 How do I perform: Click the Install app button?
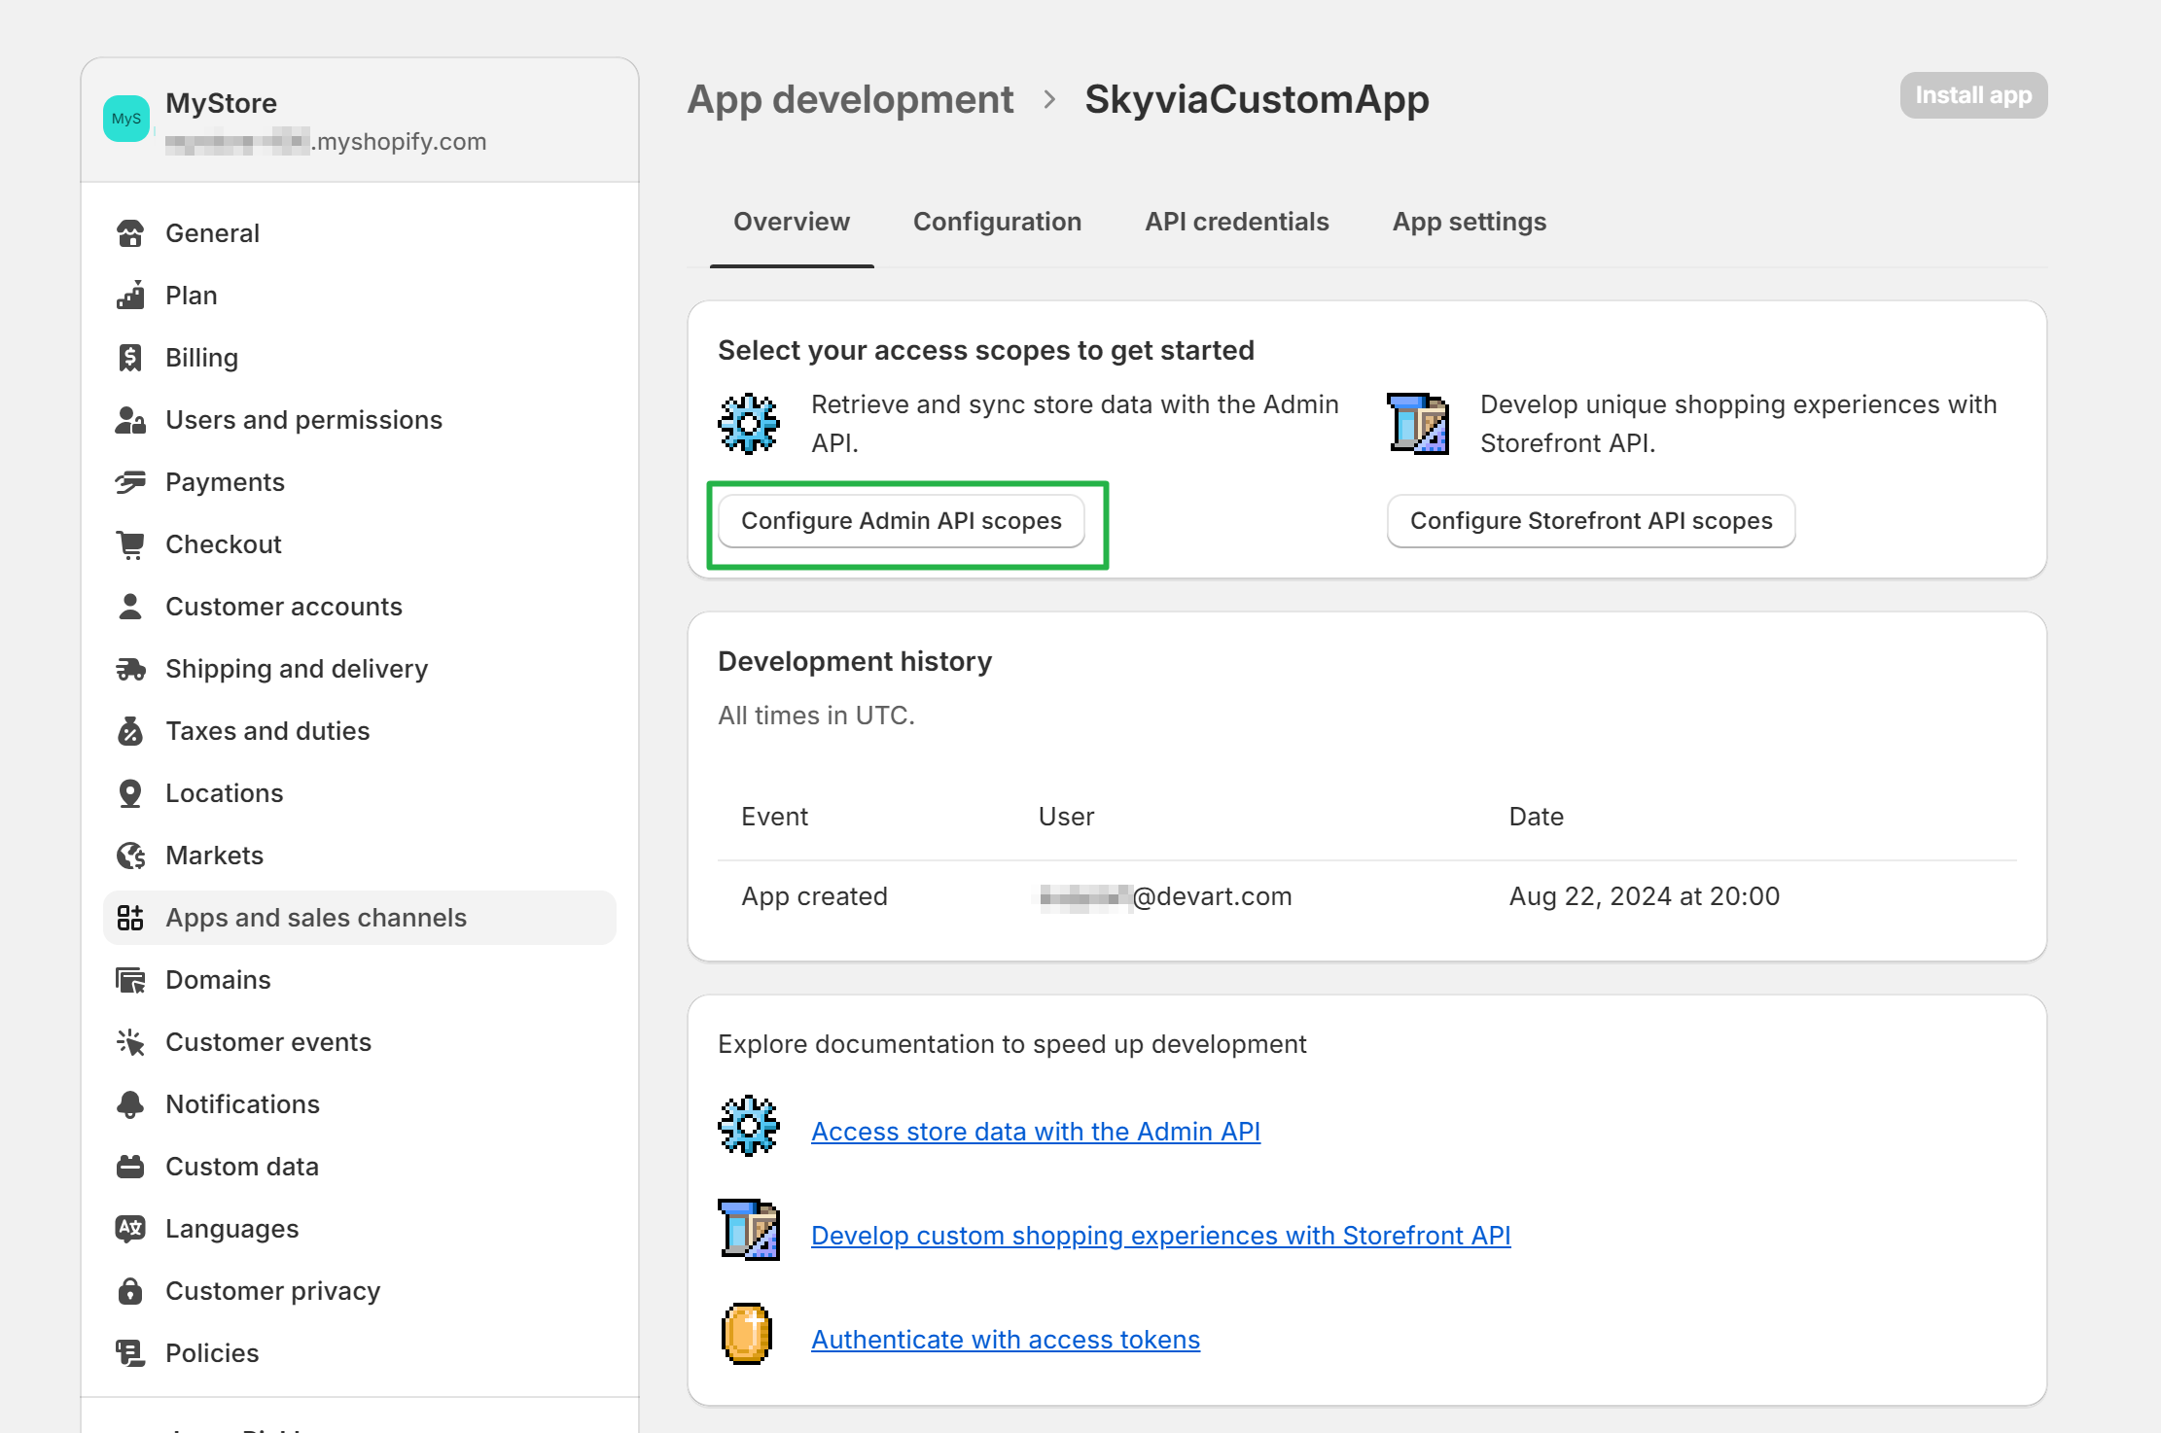point(1973,95)
